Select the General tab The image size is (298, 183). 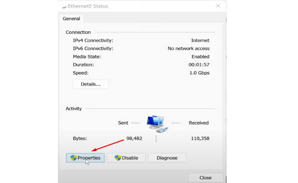click(x=71, y=19)
